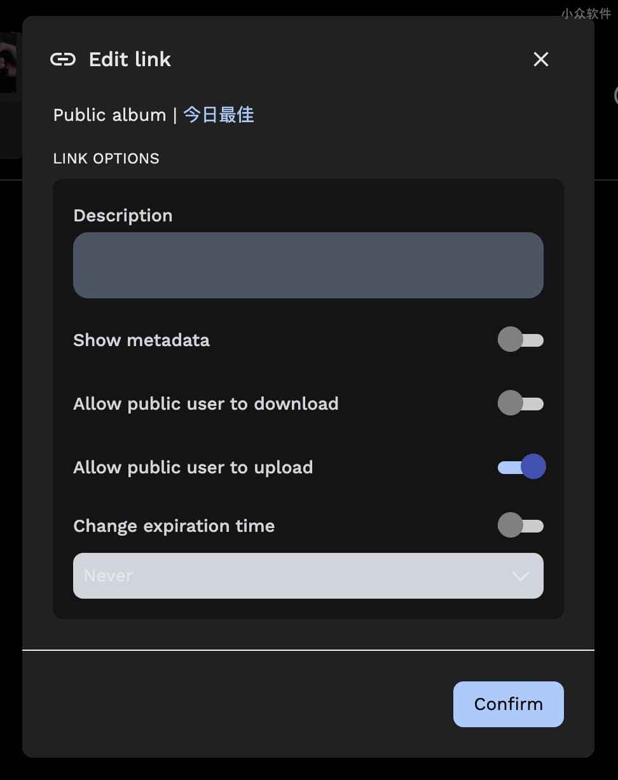Viewport: 618px width, 780px height.
Task: Click the Allow public user to download label
Action: click(205, 404)
